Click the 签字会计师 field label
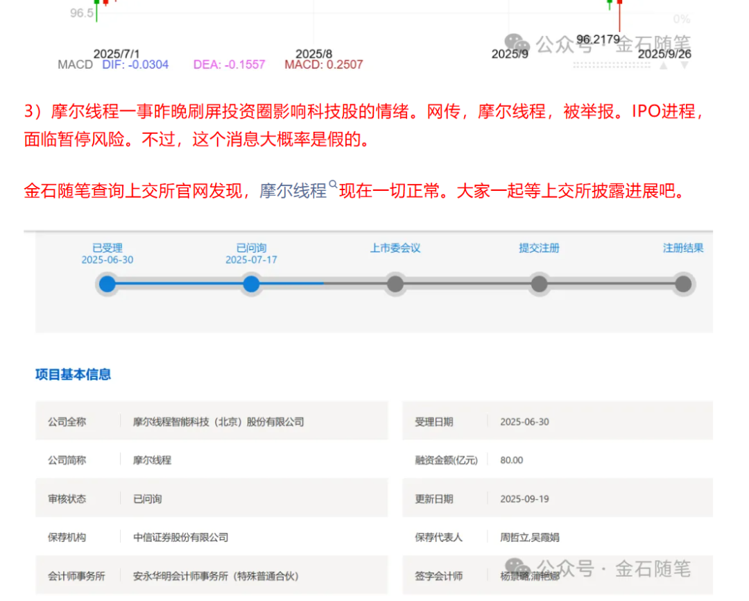 438,576
